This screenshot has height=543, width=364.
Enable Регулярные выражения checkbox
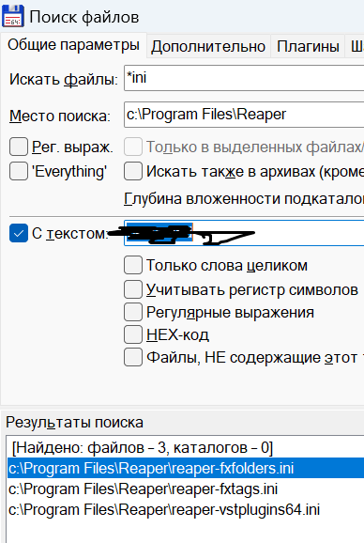[x=133, y=312]
